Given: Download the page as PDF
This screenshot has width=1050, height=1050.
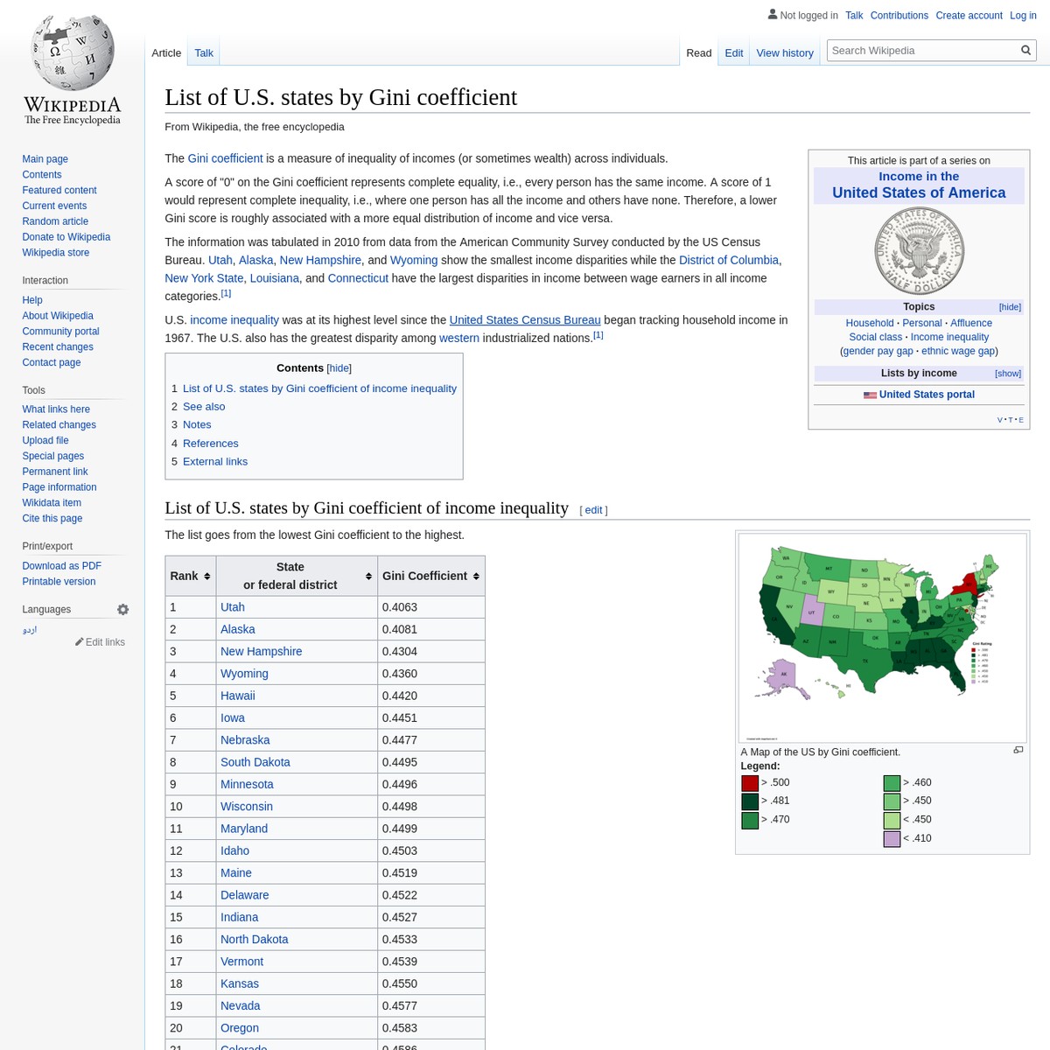Looking at the screenshot, I should 61,565.
